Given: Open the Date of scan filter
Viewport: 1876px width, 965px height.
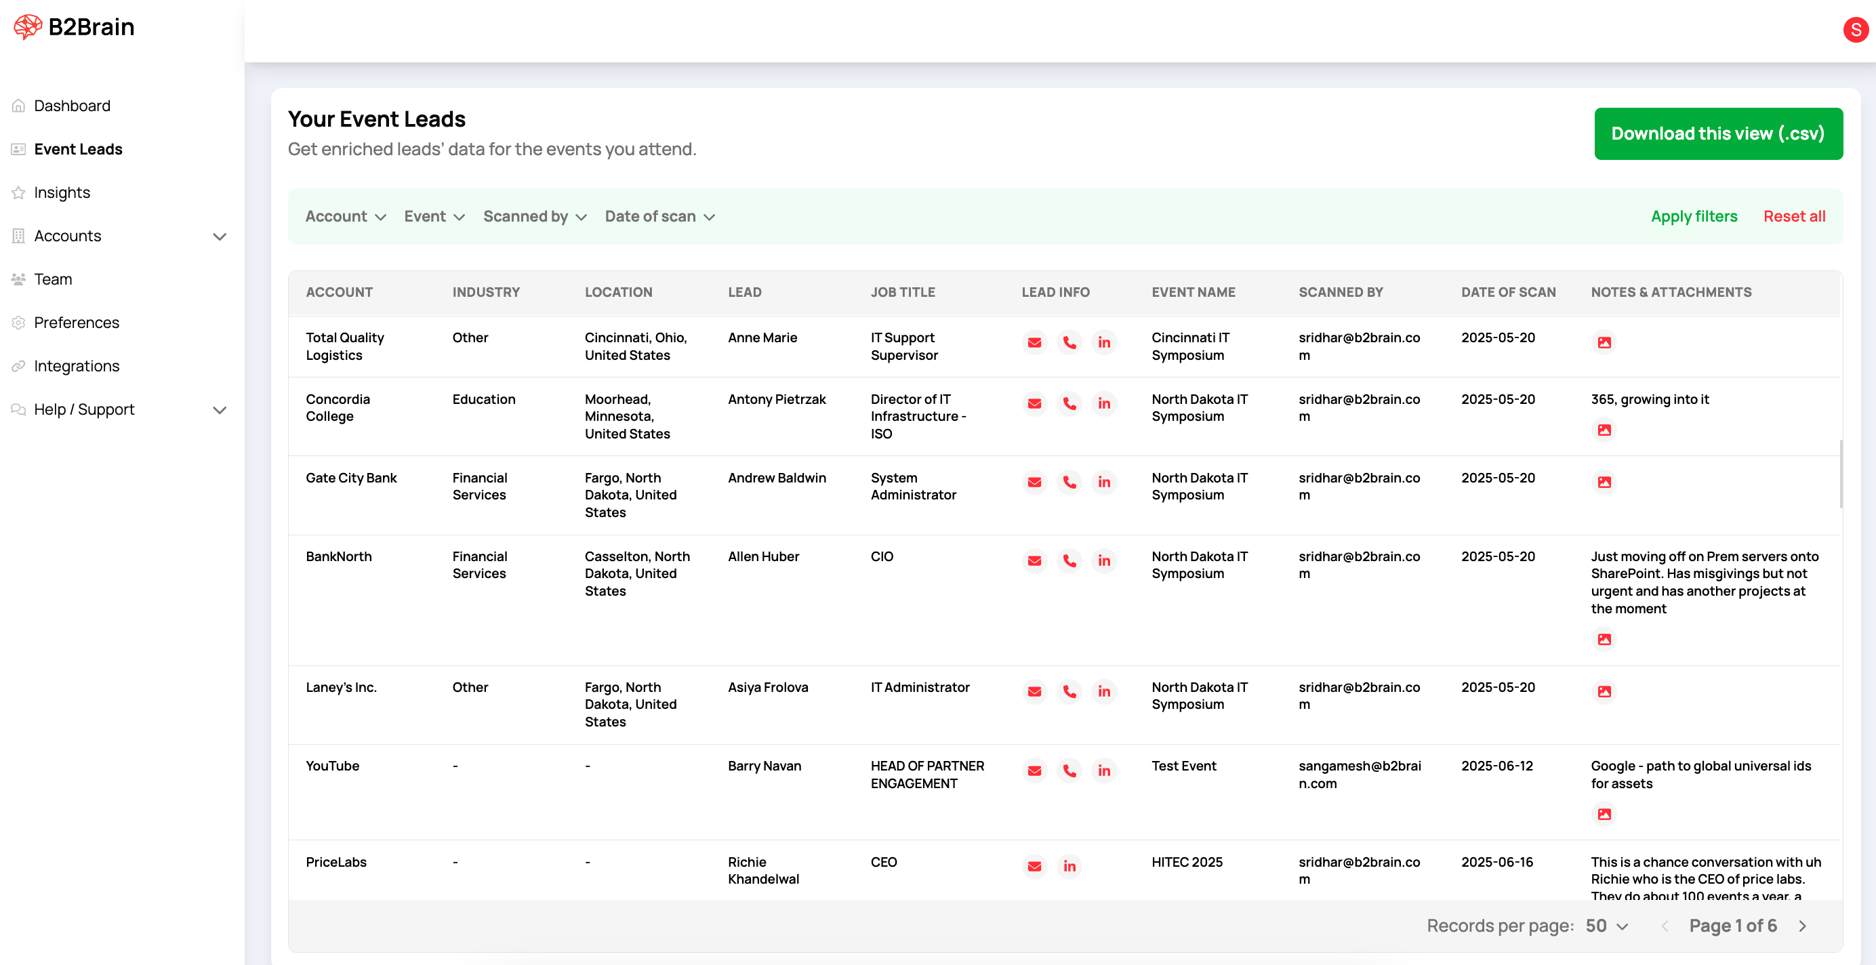Looking at the screenshot, I should (x=660, y=216).
